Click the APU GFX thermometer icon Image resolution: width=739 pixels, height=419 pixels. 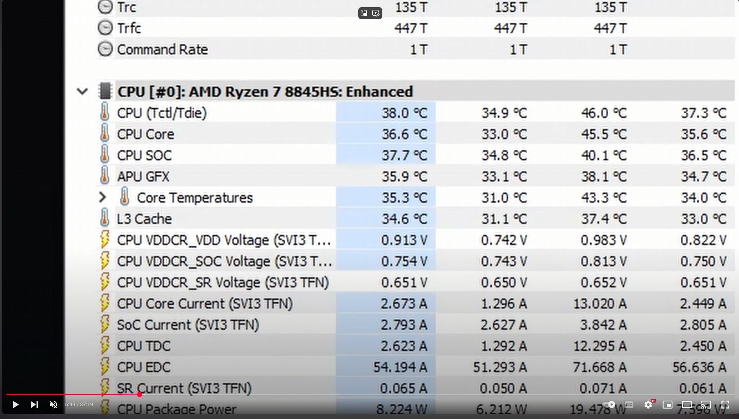click(104, 176)
